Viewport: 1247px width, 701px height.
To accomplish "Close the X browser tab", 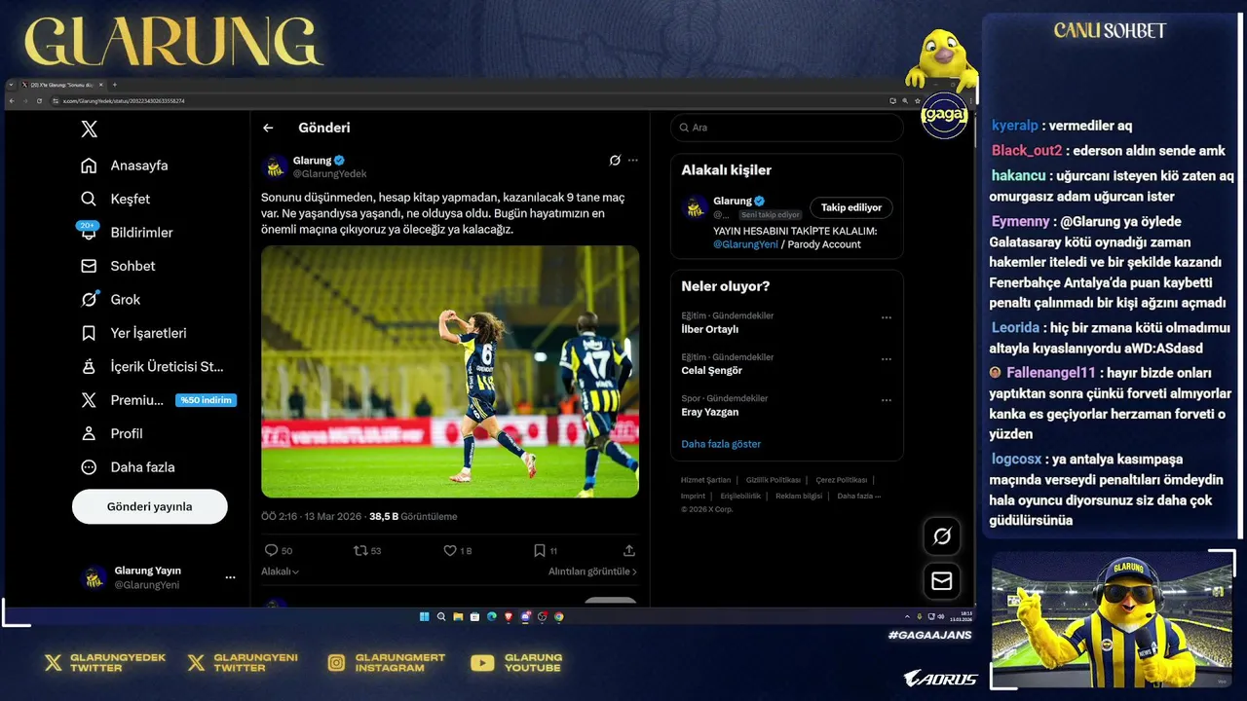I will pos(101,85).
